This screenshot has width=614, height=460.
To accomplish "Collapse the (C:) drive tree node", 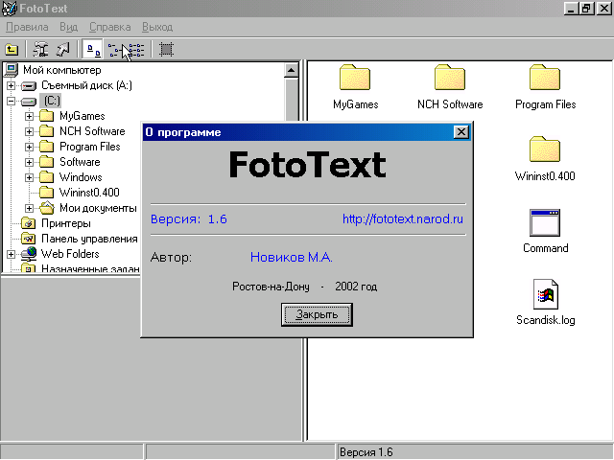I will coord(12,101).
